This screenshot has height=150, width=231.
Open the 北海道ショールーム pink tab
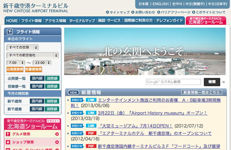206,21
